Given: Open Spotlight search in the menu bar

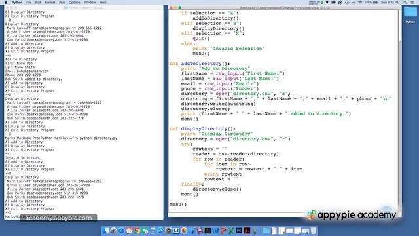Looking at the screenshot, I should [x=405, y=3].
